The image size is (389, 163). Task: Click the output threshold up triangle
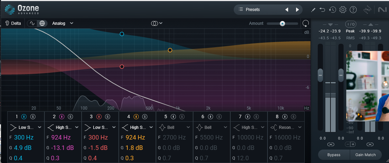pyautogui.click(x=370, y=24)
